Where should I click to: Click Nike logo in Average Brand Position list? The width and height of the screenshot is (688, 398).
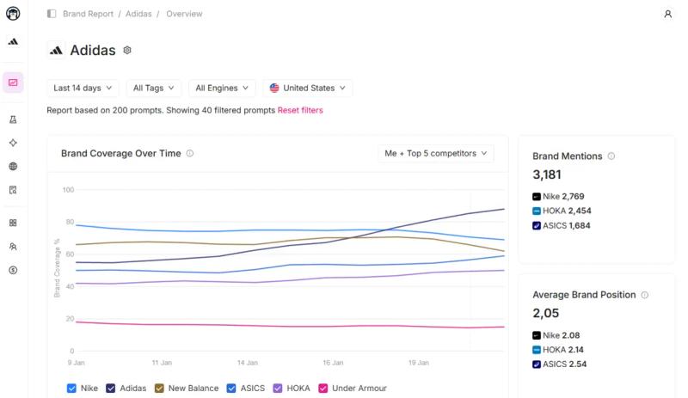(x=536, y=336)
